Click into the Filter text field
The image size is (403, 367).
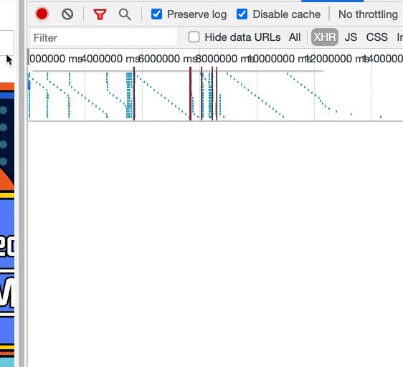coord(104,37)
